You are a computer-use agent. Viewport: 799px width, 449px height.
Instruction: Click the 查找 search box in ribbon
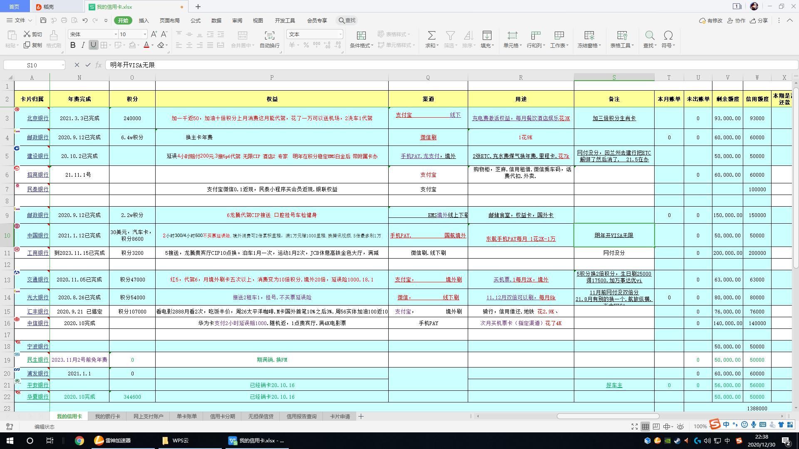pos(347,20)
